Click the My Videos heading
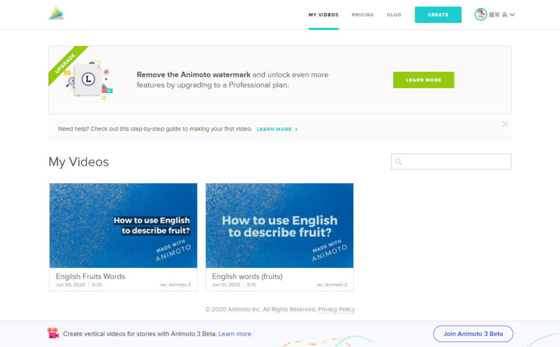Screen dimensions: 560x347 click(79, 162)
